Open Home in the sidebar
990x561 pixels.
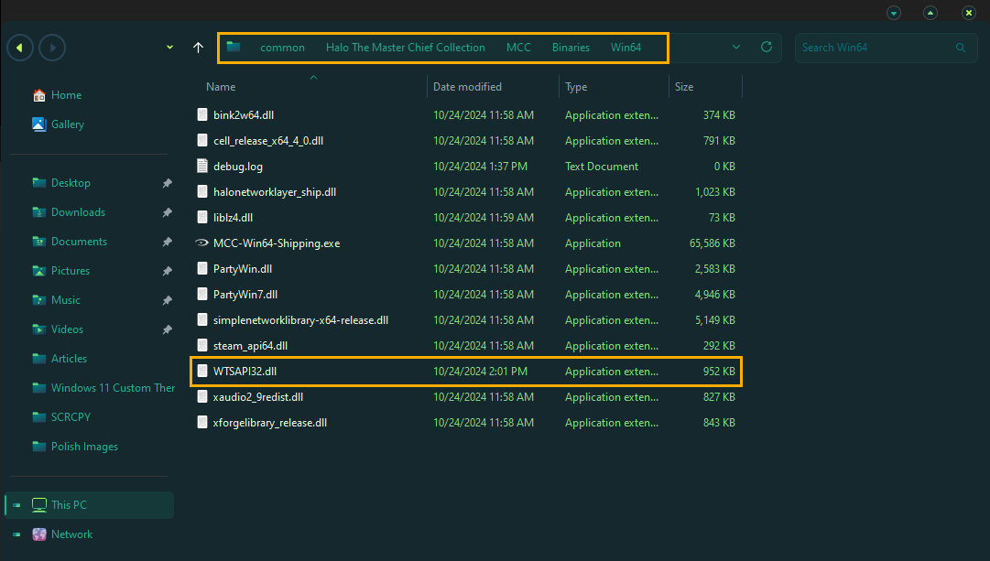[66, 95]
